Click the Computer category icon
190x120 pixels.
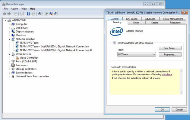[x=13, y=24]
